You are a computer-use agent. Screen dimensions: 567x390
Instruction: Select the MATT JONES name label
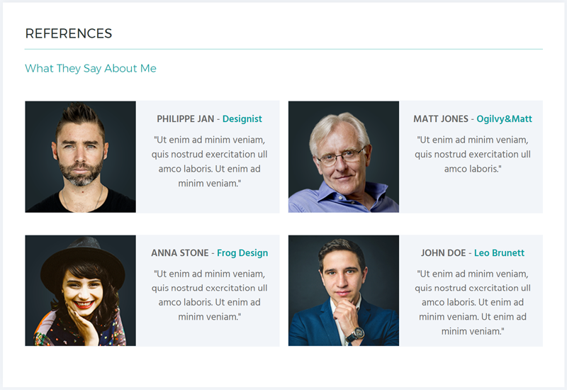[x=441, y=119]
